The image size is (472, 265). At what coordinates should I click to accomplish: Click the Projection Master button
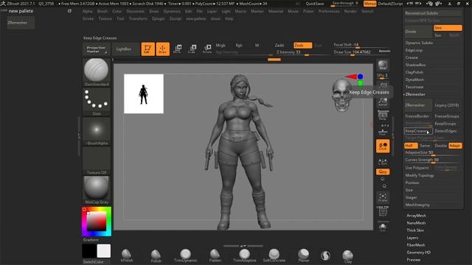[97, 49]
